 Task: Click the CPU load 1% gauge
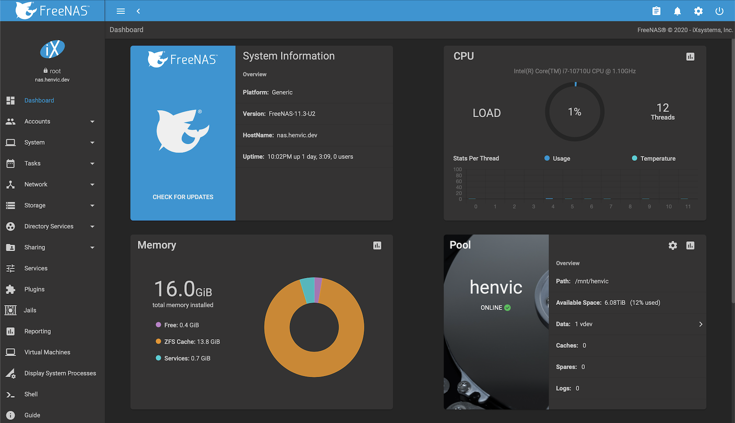pyautogui.click(x=575, y=112)
